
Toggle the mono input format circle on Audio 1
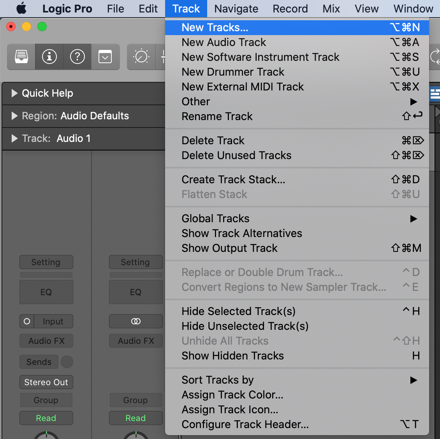tap(26, 321)
